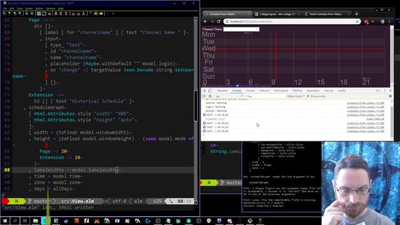The width and height of the screenshot is (400, 225).
Task: Bookmark the page with the star icon
Action: pyautogui.click(x=357, y=22)
